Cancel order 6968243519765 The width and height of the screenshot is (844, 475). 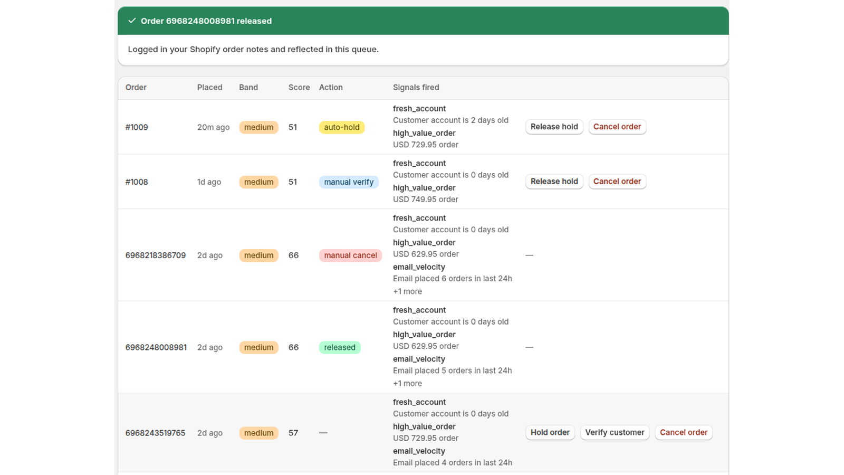coord(684,432)
